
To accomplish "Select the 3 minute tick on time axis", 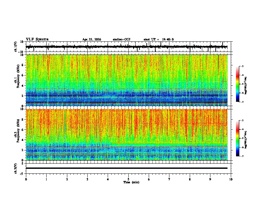I will click(x=87, y=179).
